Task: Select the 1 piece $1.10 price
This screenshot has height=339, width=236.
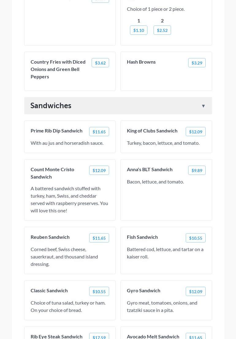Action: pos(139,30)
